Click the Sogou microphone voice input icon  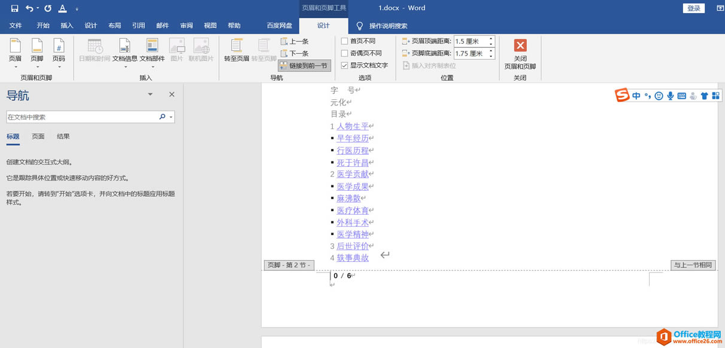[671, 96]
